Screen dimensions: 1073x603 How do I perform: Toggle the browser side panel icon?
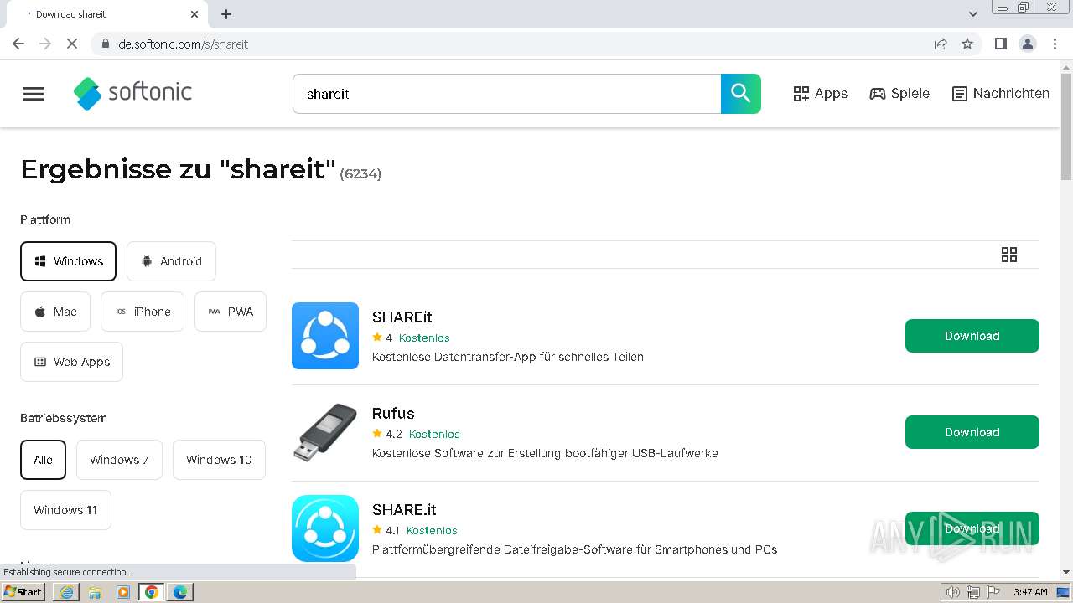click(x=1000, y=44)
